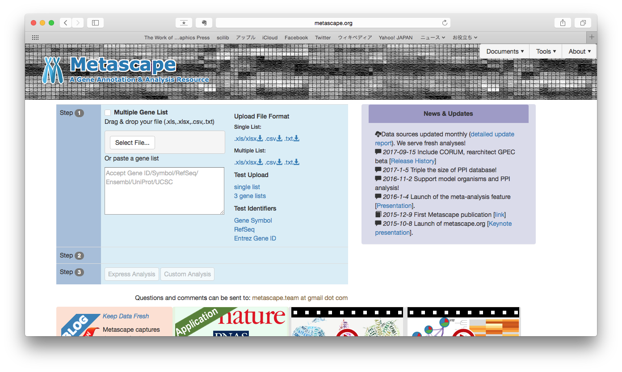Open the About dropdown menu

coord(580,51)
